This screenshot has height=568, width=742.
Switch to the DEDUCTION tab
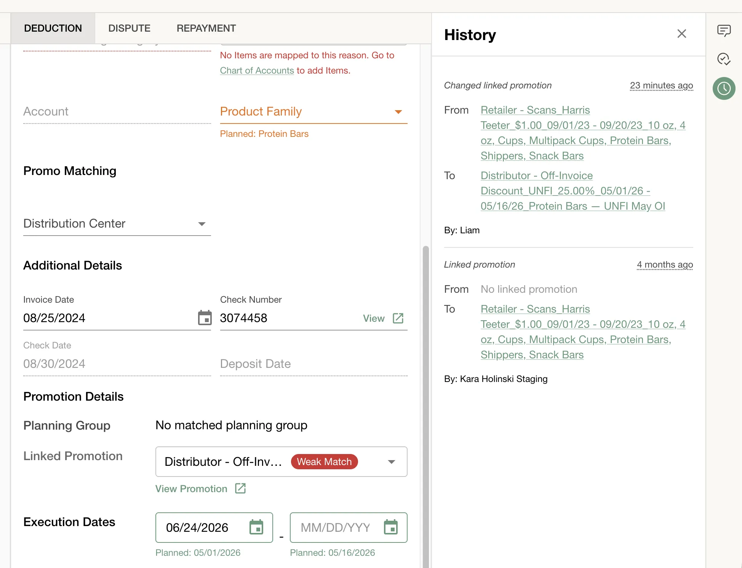(x=53, y=28)
